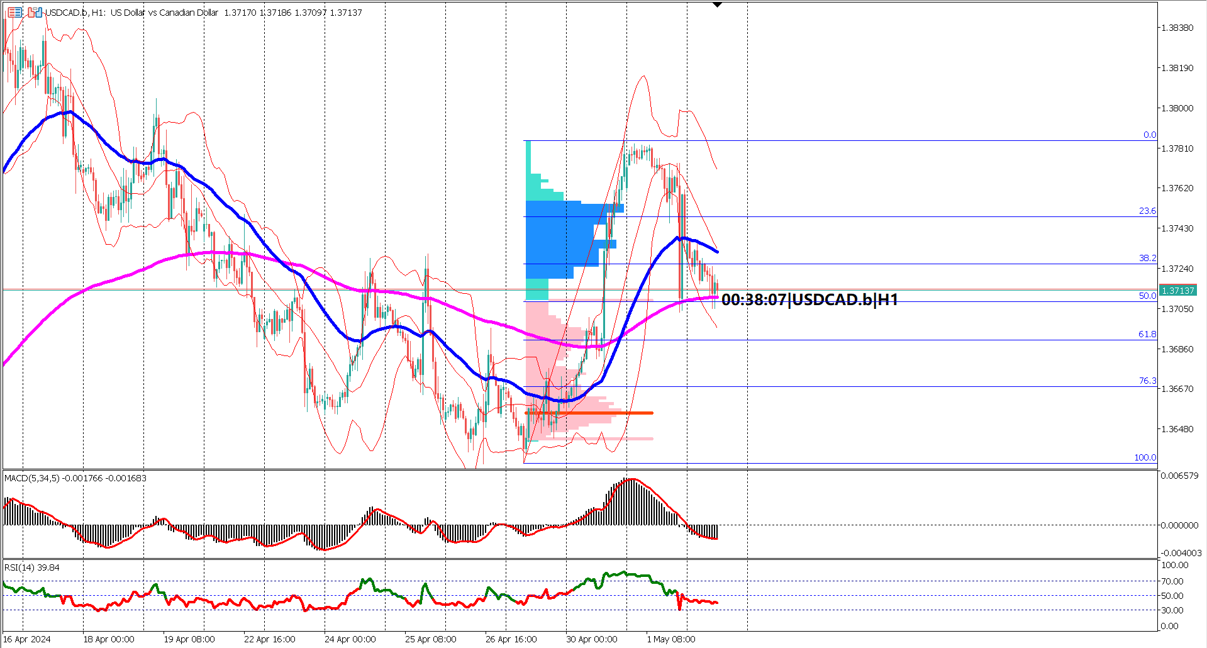The width and height of the screenshot is (1207, 648).
Task: Expand the One Click Trading panel icon
Action: click(x=15, y=13)
